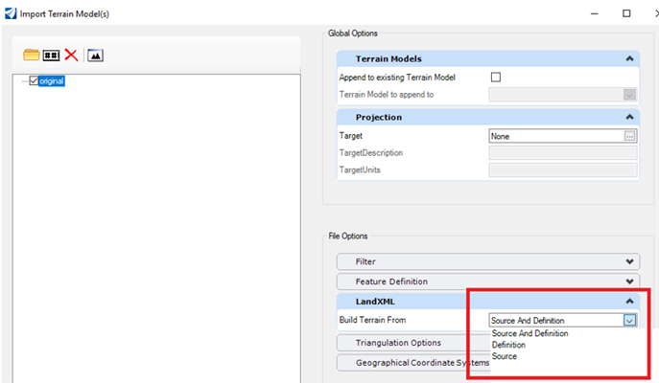Minimize the Import Terrain Model window
Screen dimensions: 659x383
[594, 13]
